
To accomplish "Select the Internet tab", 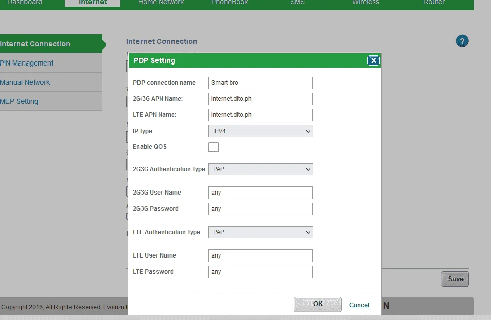I will pyautogui.click(x=93, y=3).
